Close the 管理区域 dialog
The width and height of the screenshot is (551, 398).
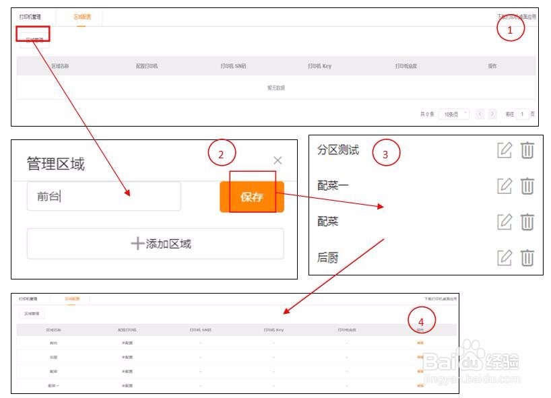point(278,160)
